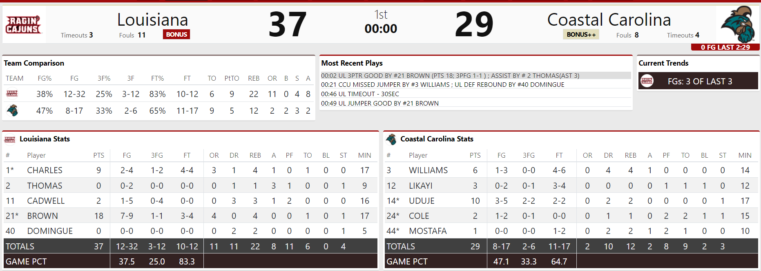Select player CHARLES in Louisiana Stats
The width and height of the screenshot is (761, 271).
tap(45, 170)
